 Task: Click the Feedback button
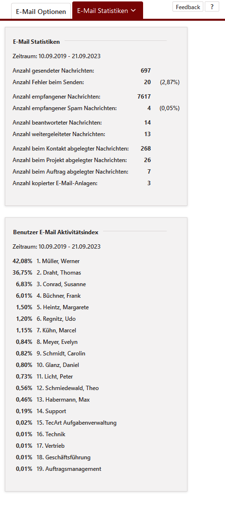tap(188, 7)
